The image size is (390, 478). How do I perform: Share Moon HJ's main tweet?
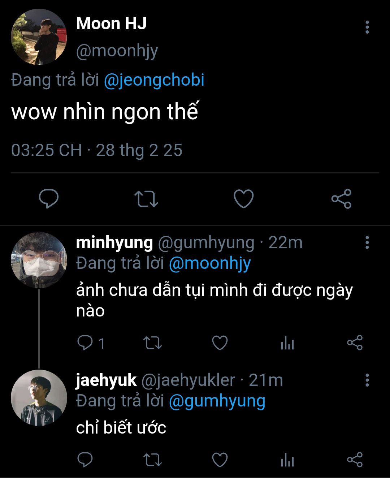pyautogui.click(x=341, y=199)
